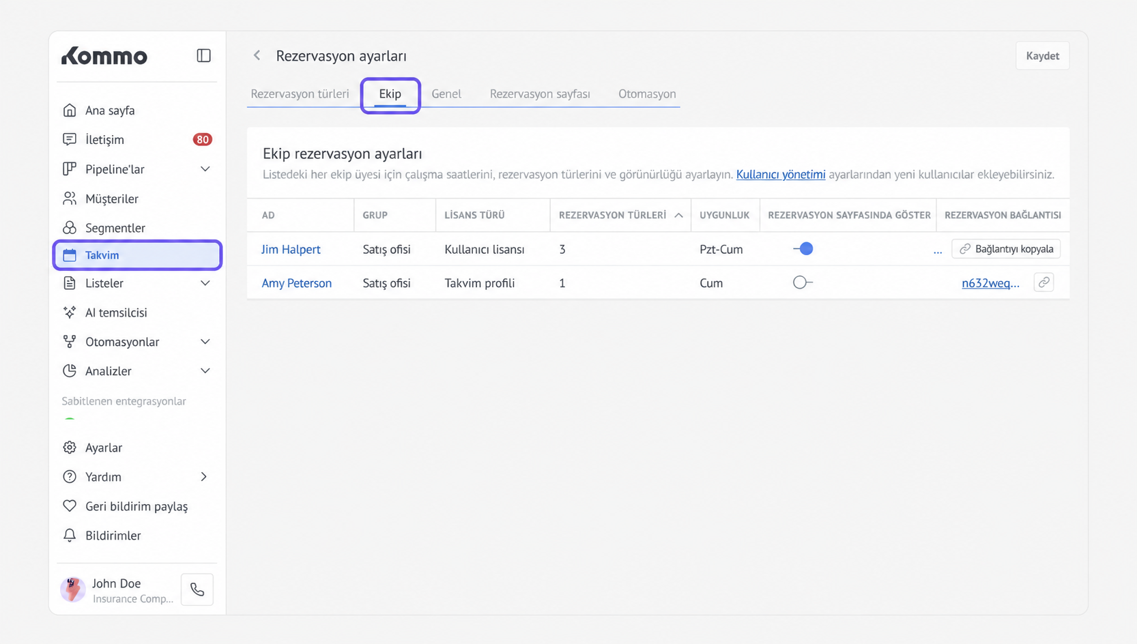Image resolution: width=1137 pixels, height=644 pixels.
Task: Click the Analizler chart icon
Action: click(x=70, y=371)
